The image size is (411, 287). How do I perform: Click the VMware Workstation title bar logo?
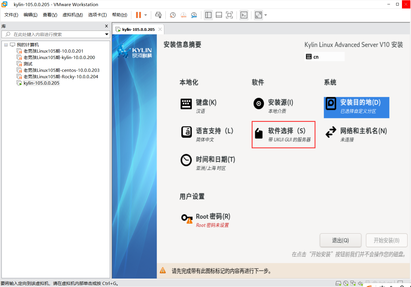[4, 4]
